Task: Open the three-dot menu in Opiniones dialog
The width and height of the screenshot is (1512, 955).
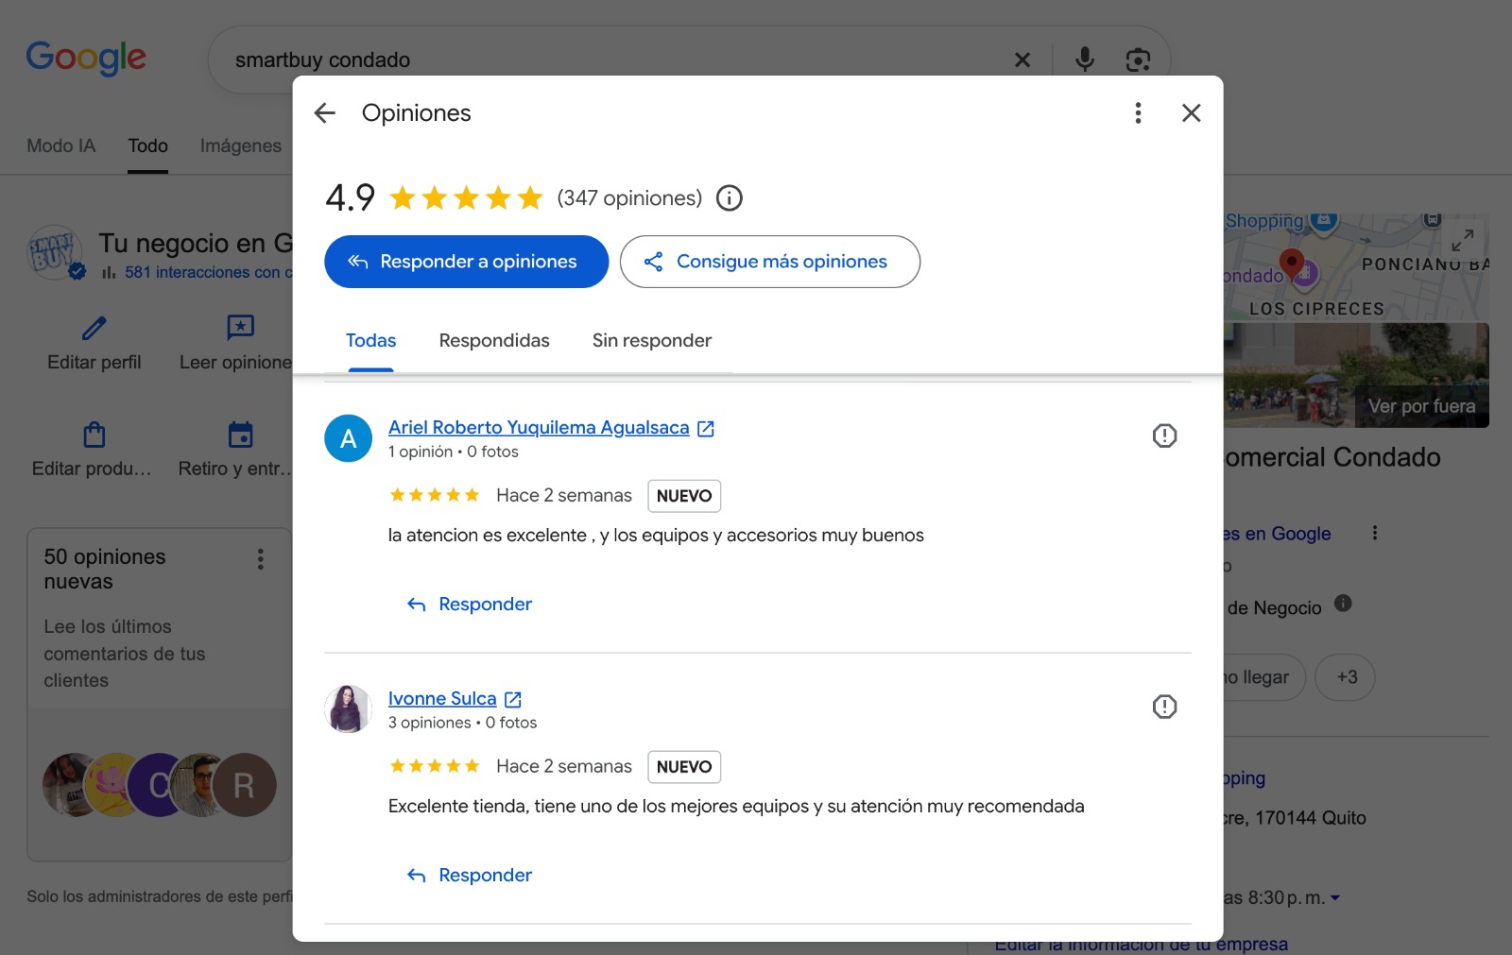Action: click(x=1138, y=113)
